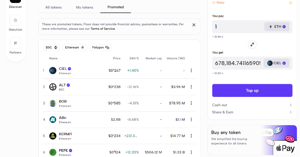The height and width of the screenshot is (157, 300).
Task: Expand the Cash out chevron
Action: pyautogui.click(x=290, y=105)
